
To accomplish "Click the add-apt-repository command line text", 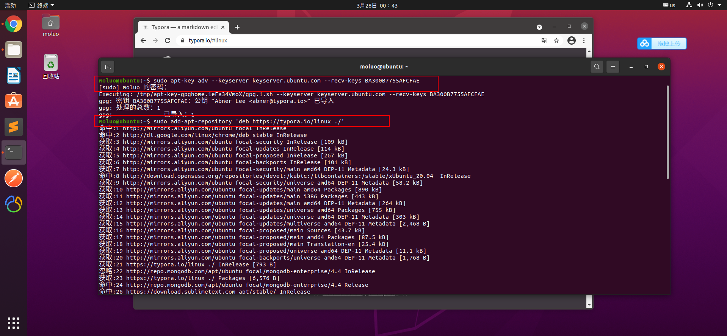I will [249, 121].
